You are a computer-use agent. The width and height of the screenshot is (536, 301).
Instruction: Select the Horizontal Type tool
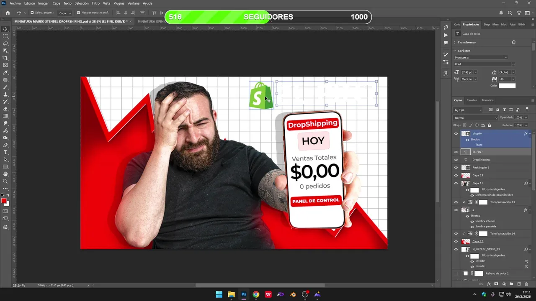click(5, 152)
